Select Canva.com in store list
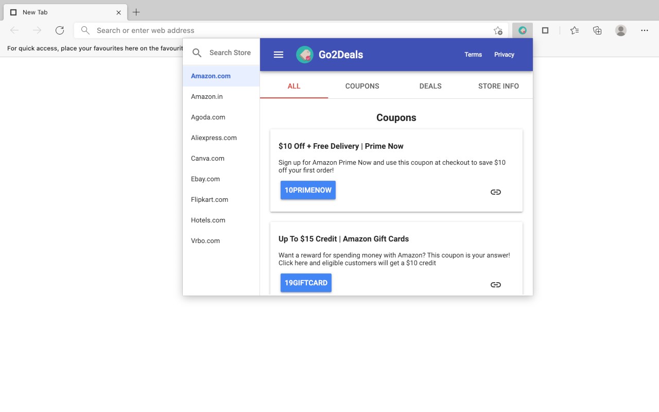Screen dimensions: 659x412 (x=221, y=158)
